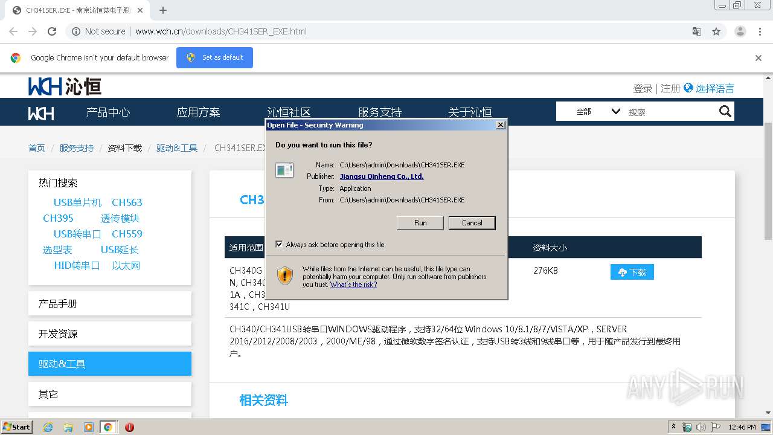Click the What's the risk? link
This screenshot has height=435, width=773.
click(x=353, y=285)
